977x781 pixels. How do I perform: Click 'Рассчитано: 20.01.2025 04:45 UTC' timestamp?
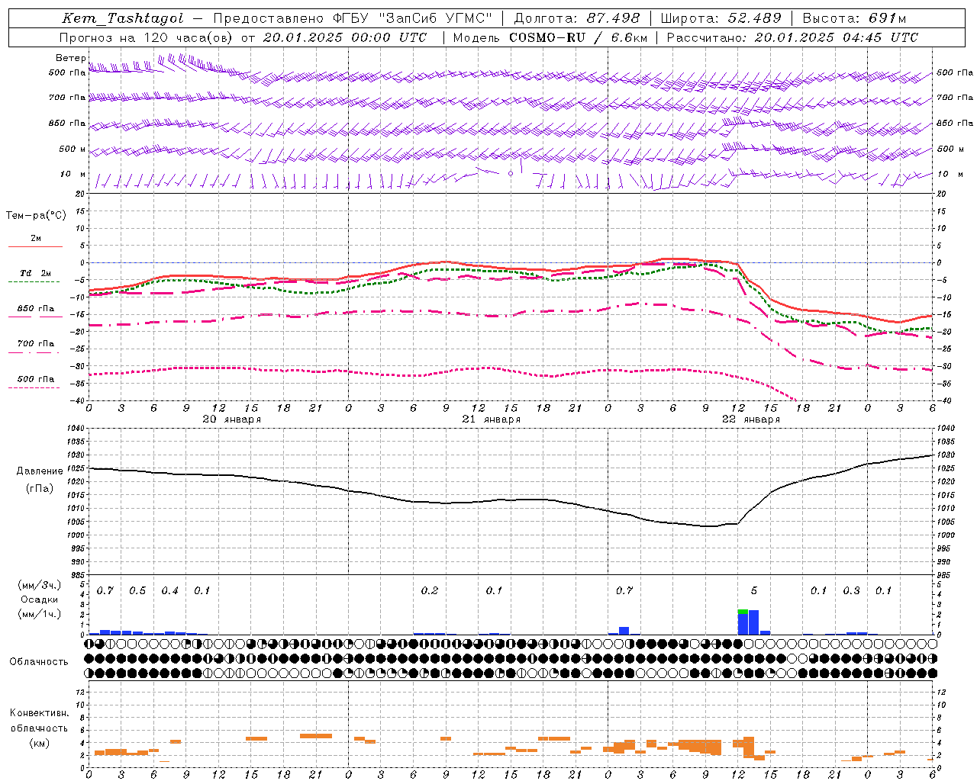click(792, 37)
